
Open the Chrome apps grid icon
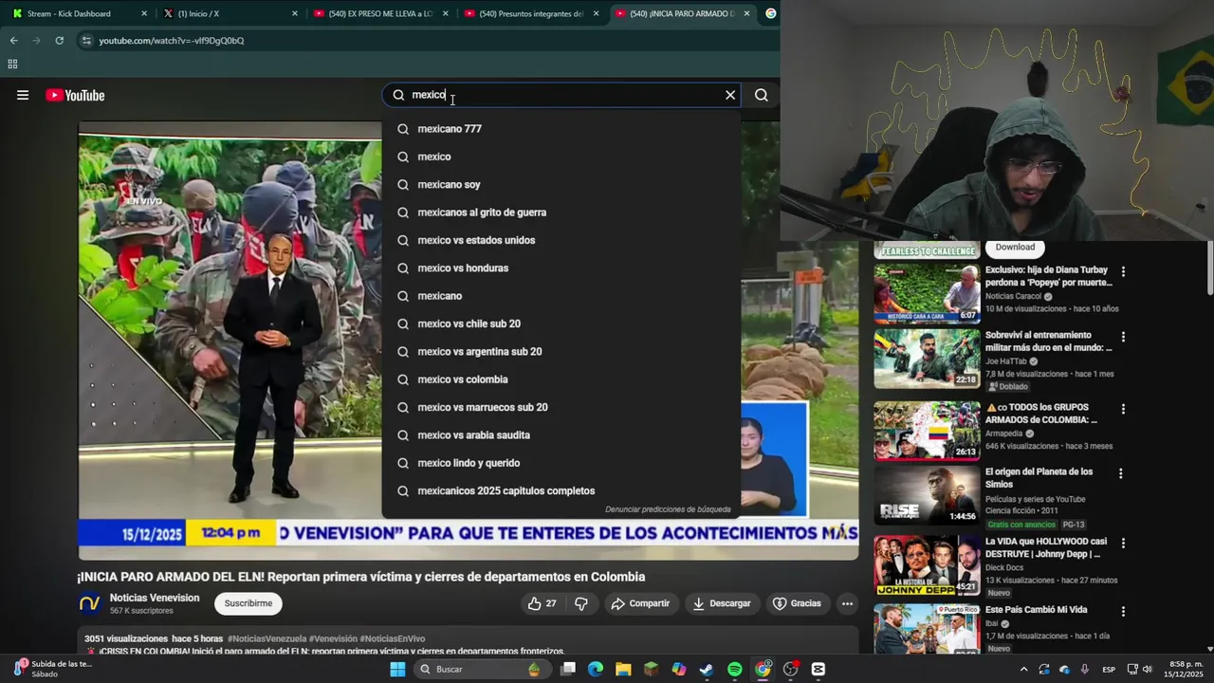[12, 65]
